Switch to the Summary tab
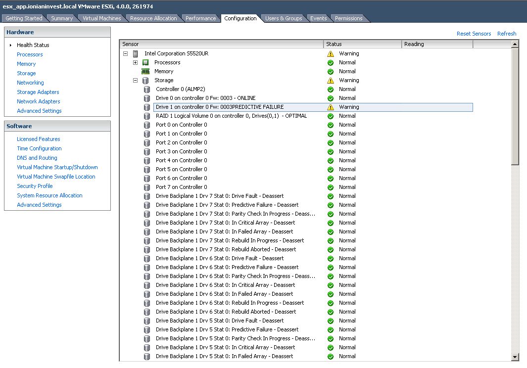The width and height of the screenshot is (527, 368). tap(62, 18)
